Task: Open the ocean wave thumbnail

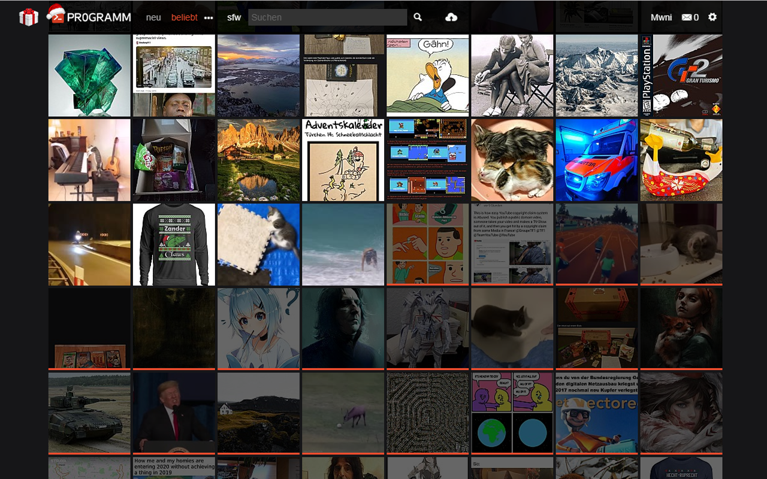Action: [x=343, y=244]
